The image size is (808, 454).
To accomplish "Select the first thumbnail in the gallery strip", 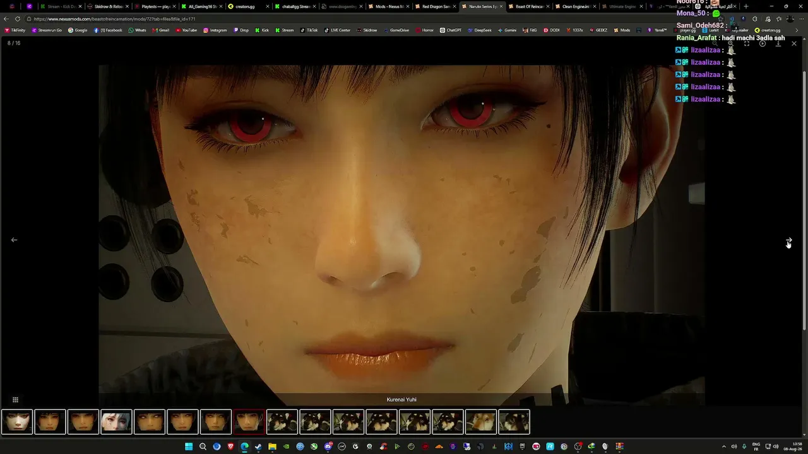I will click(17, 422).
